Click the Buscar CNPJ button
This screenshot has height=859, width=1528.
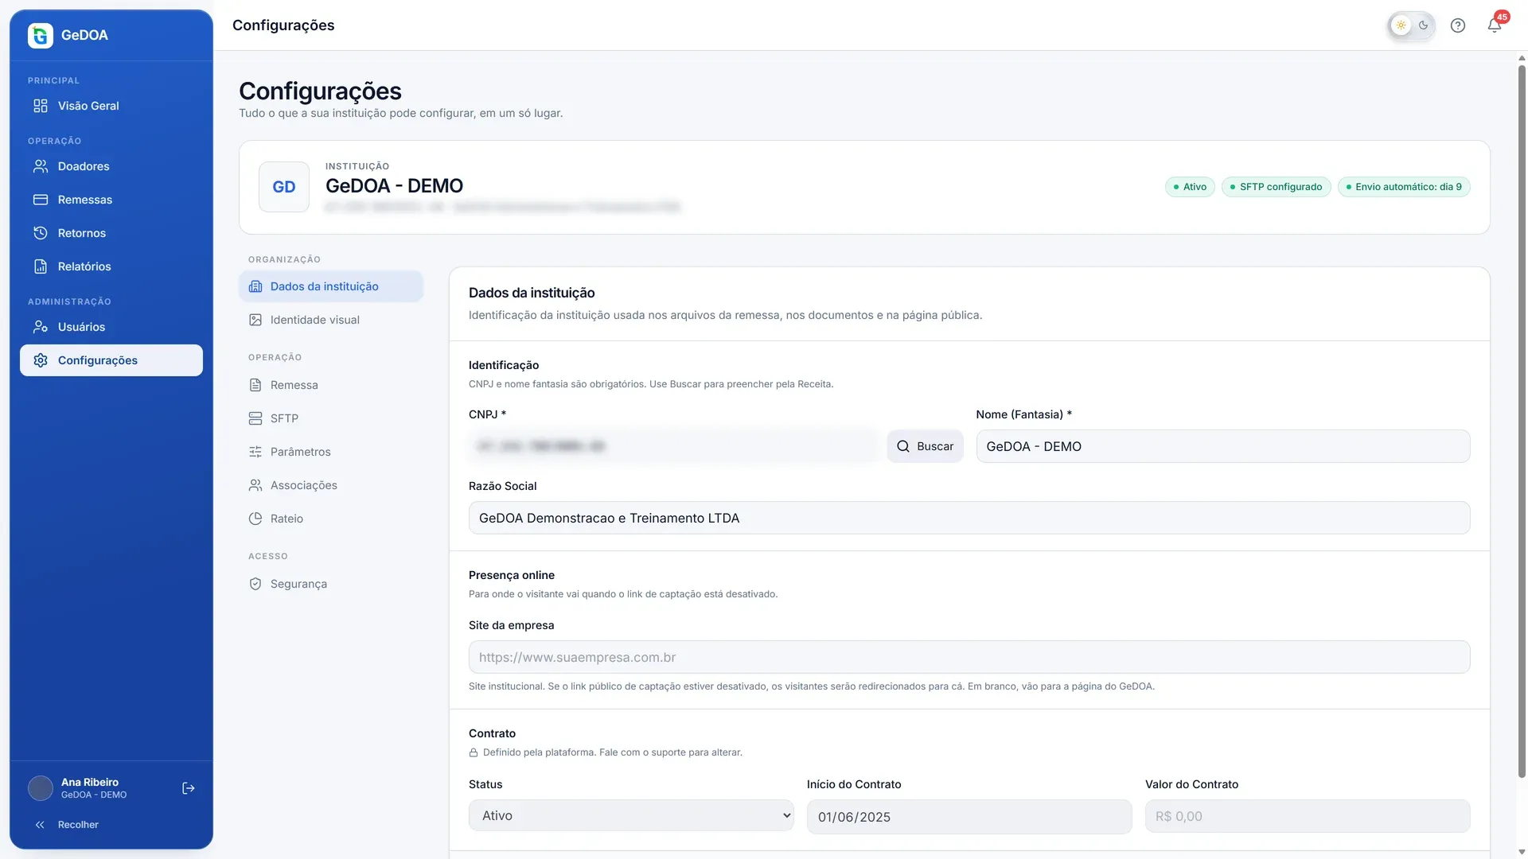click(x=926, y=446)
